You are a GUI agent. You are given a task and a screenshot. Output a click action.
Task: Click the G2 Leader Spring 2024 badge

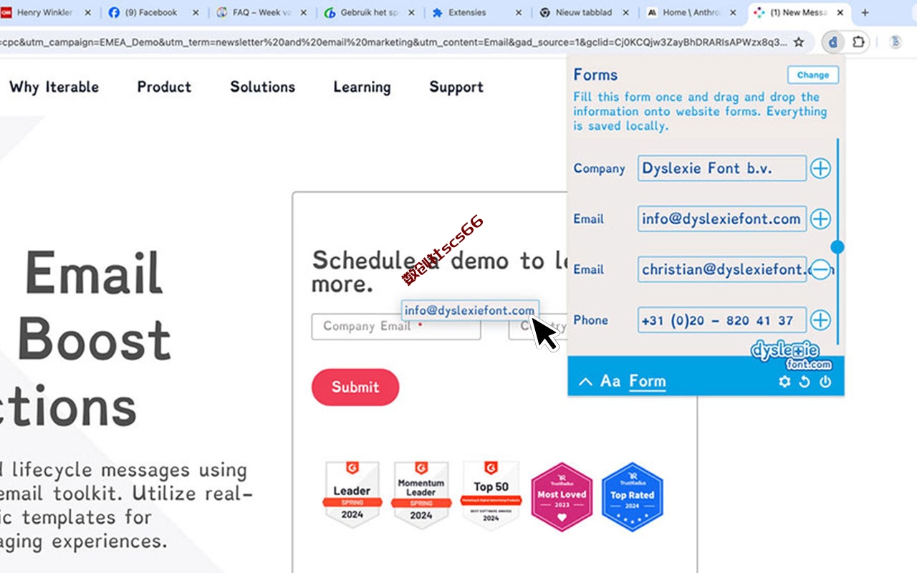click(352, 495)
